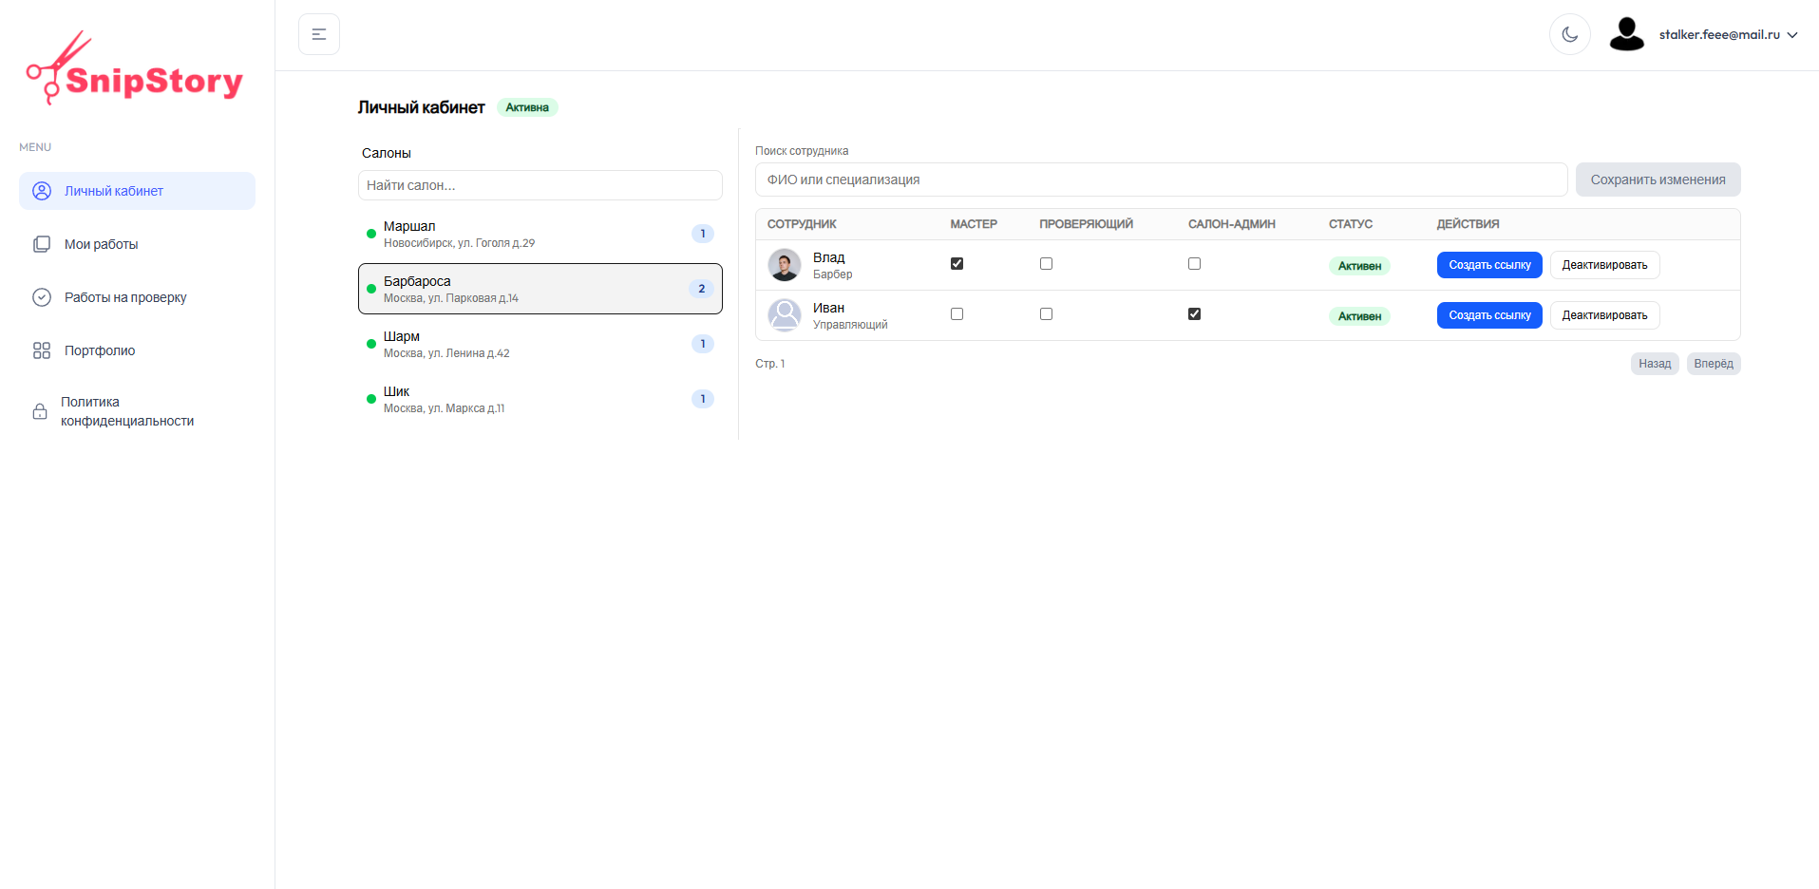Open Политика конфиденциальности menu item
The width and height of the screenshot is (1819, 889).
pos(137,411)
